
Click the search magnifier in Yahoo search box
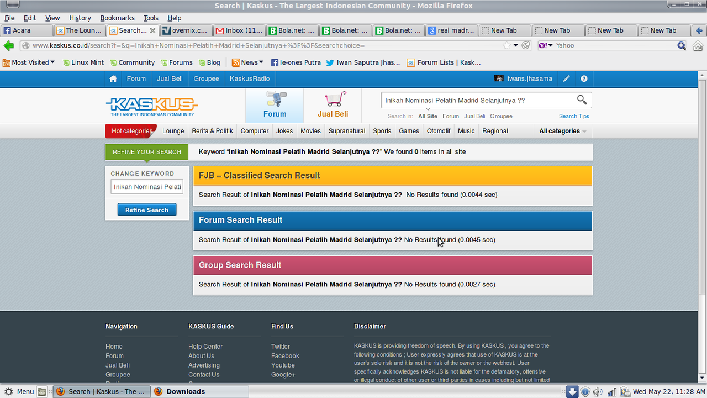pyautogui.click(x=682, y=45)
